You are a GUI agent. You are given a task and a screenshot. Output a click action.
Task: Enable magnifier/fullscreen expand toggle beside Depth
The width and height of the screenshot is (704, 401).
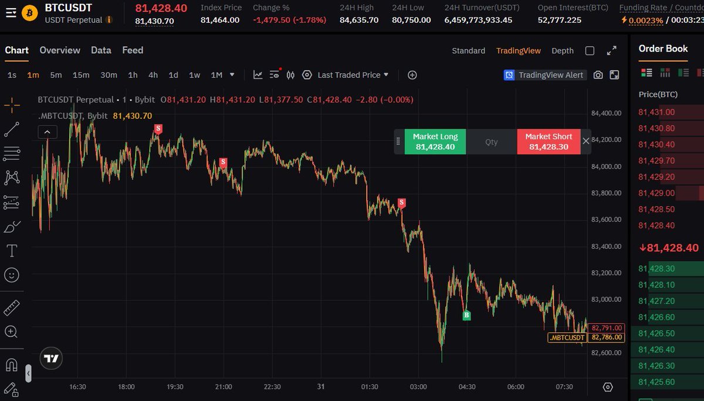click(x=611, y=50)
